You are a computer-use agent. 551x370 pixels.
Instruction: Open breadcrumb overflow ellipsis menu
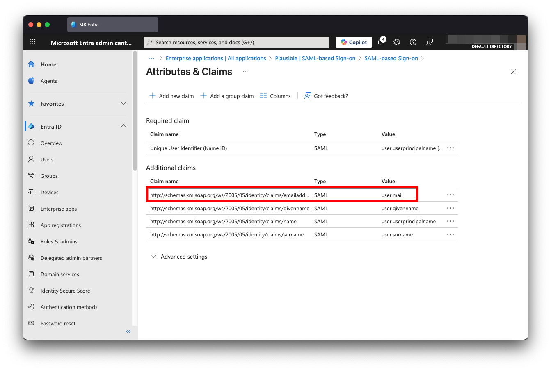[x=151, y=58]
